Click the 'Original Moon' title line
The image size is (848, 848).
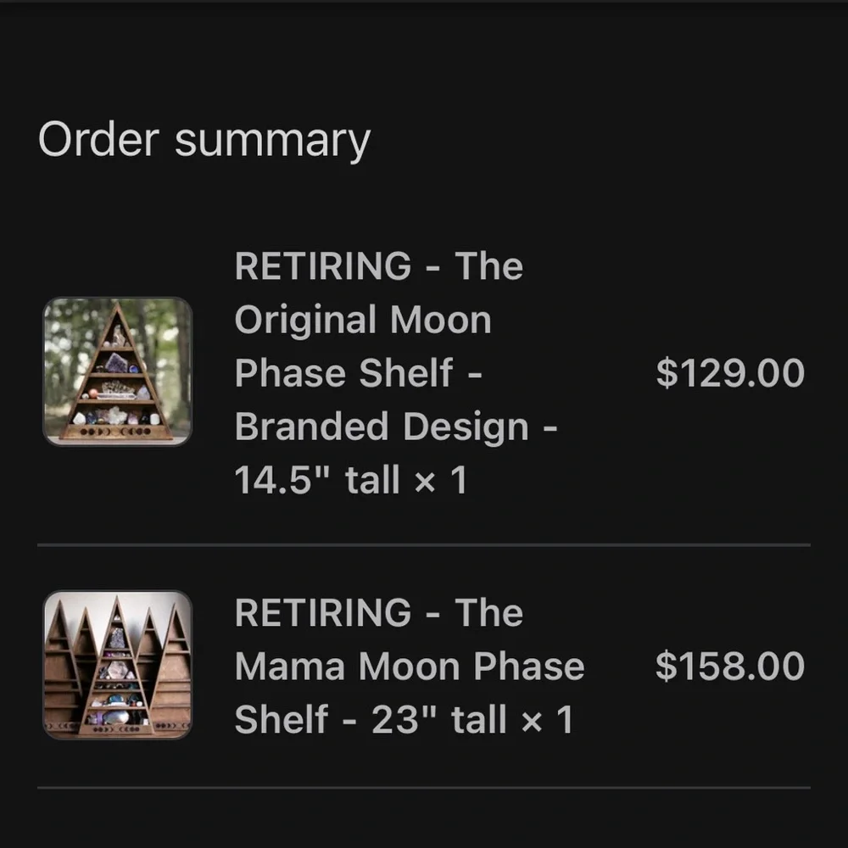363,320
